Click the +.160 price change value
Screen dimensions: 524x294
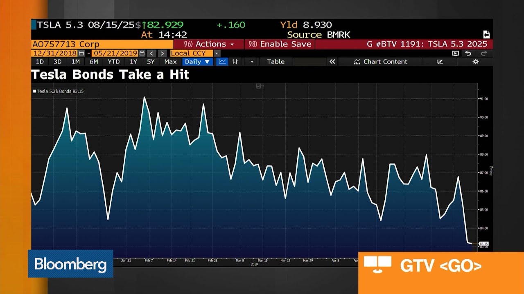231,25
